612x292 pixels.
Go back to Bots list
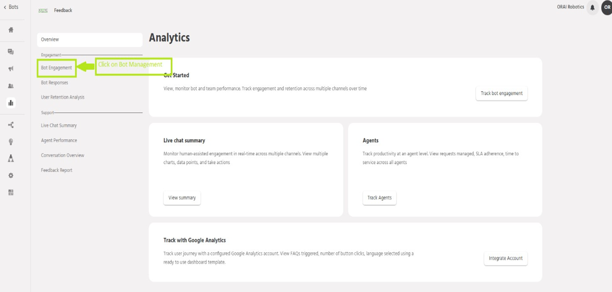pyautogui.click(x=11, y=7)
